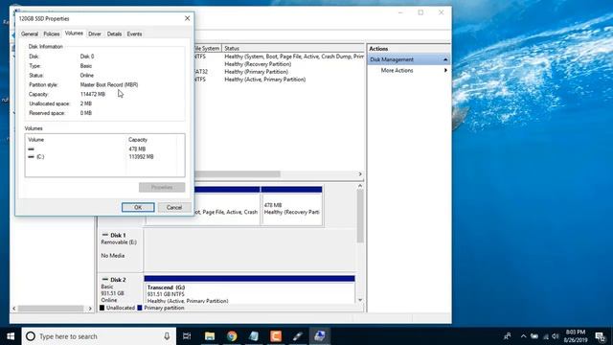Click the Master Boot Record (MBR) value

tap(109, 84)
